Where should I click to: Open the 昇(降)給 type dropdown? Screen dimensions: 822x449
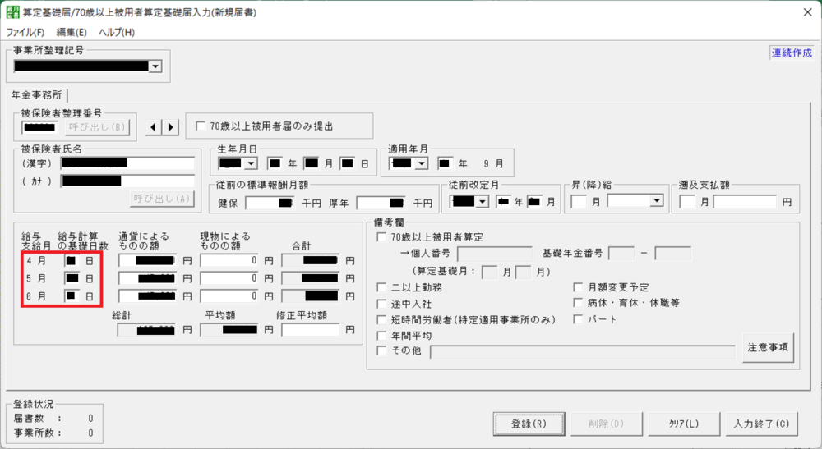pyautogui.click(x=656, y=201)
